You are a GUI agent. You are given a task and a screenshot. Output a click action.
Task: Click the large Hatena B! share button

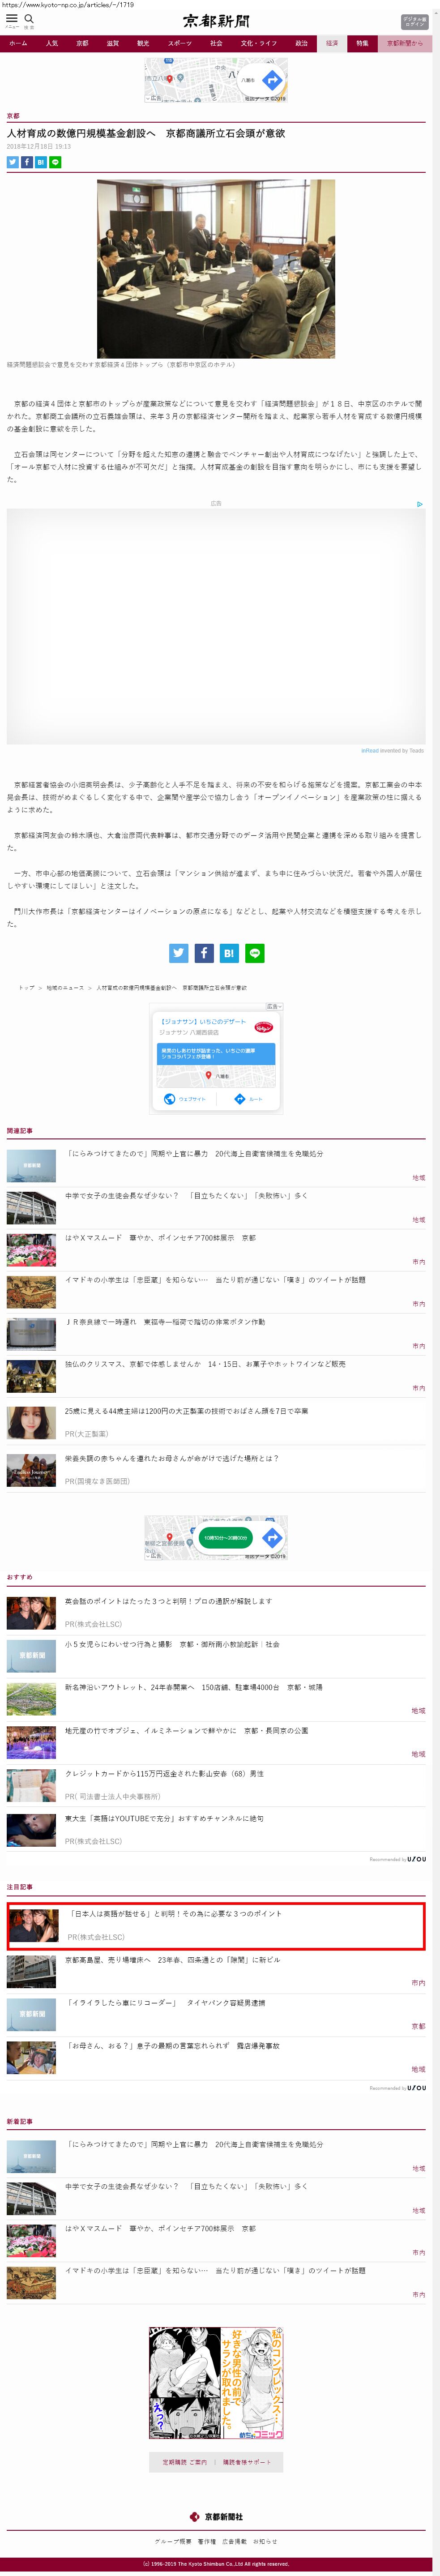229,953
